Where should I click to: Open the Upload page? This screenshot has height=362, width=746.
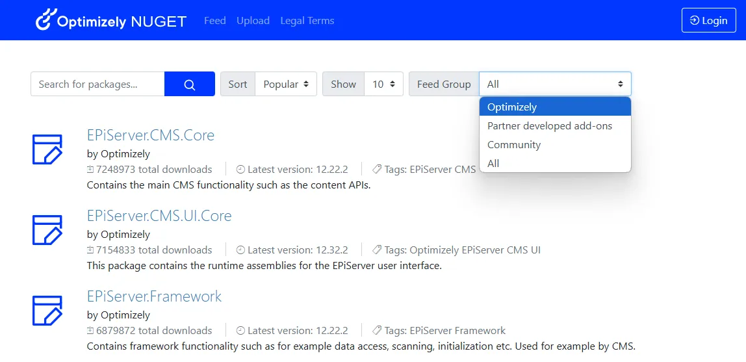253,20
